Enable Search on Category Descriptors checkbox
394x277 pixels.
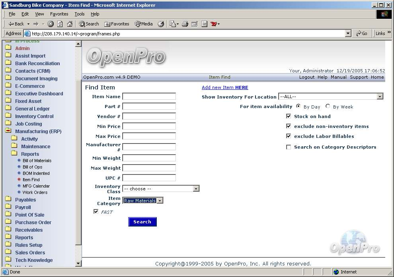289,147
